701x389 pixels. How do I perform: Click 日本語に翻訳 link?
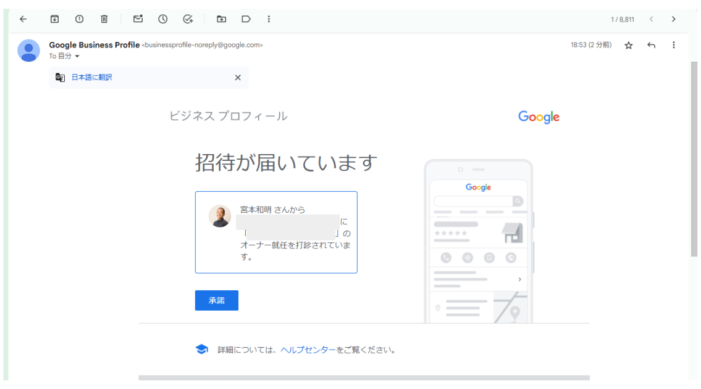point(91,77)
